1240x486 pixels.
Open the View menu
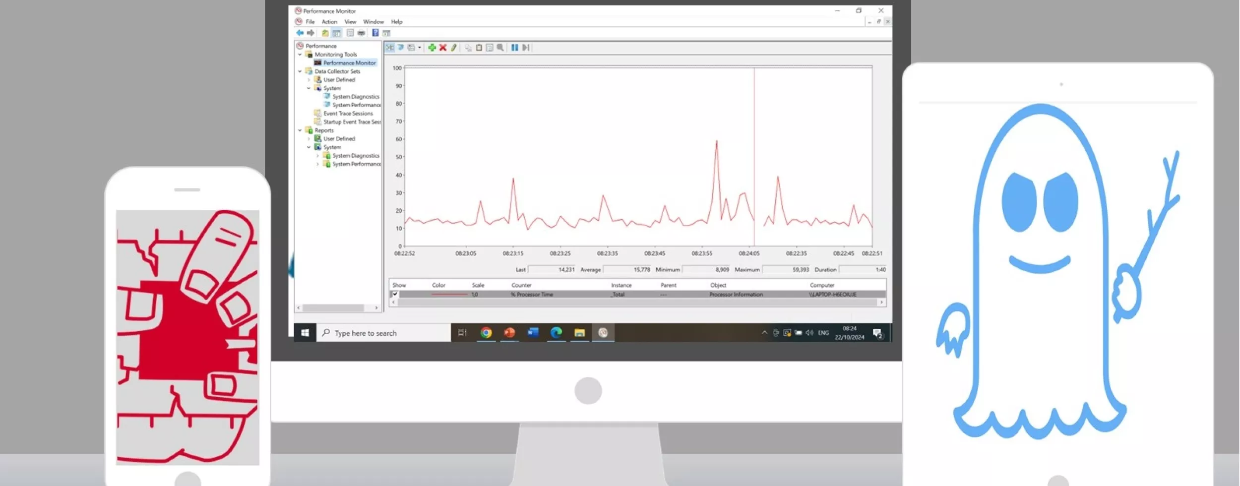tap(350, 22)
